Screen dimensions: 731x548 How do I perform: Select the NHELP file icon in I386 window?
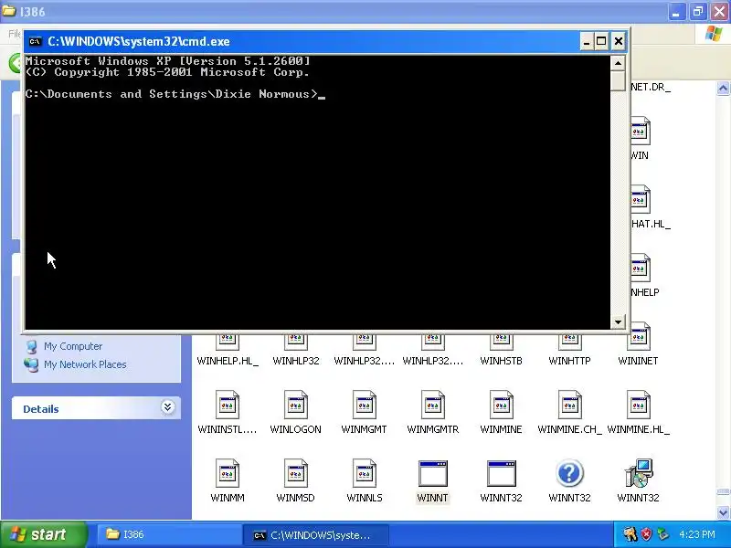pos(641,269)
